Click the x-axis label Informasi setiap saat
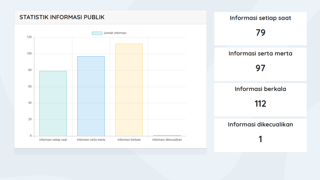The width and height of the screenshot is (320, 180). tap(53, 140)
